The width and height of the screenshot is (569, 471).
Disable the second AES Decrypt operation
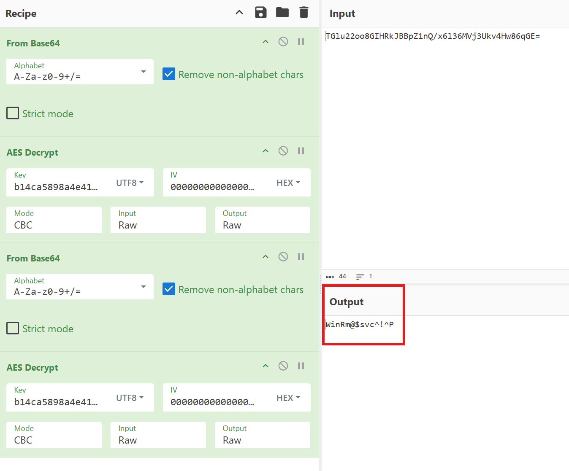coord(283,366)
